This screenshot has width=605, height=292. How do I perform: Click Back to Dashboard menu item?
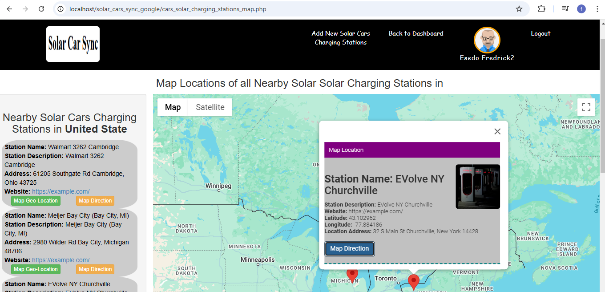(x=415, y=33)
